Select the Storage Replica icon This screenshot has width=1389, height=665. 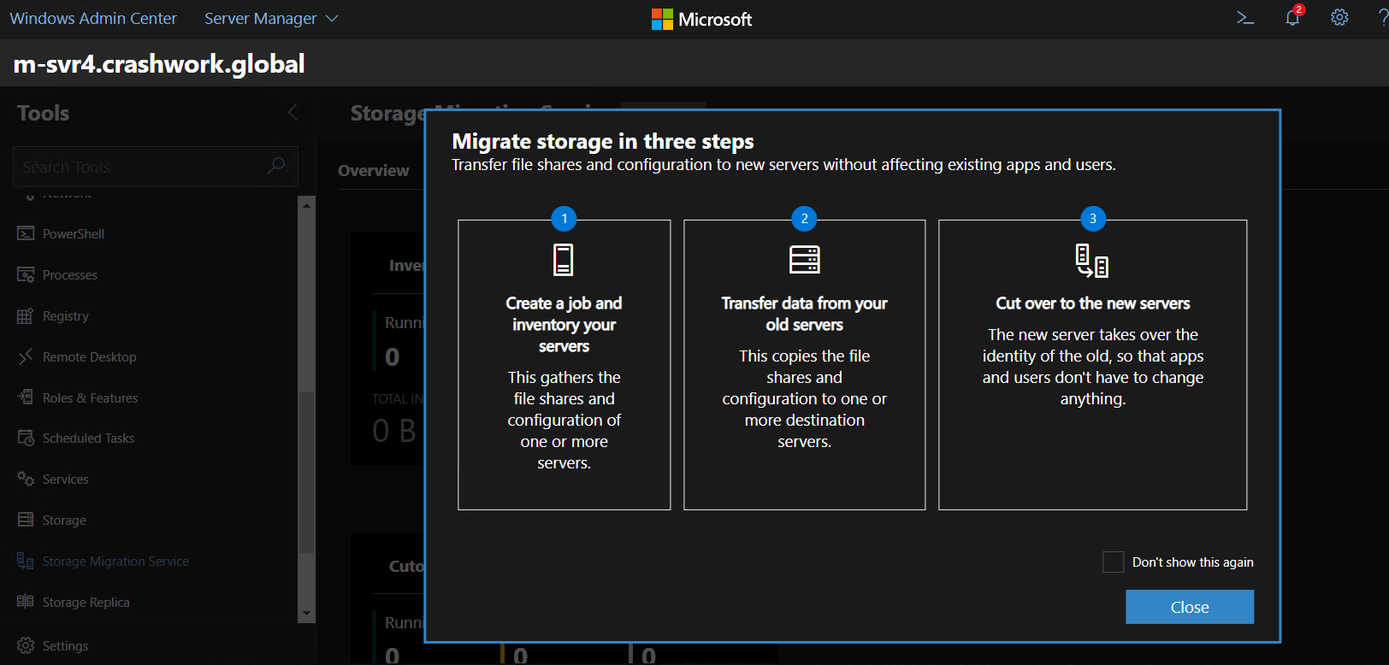[x=26, y=602]
